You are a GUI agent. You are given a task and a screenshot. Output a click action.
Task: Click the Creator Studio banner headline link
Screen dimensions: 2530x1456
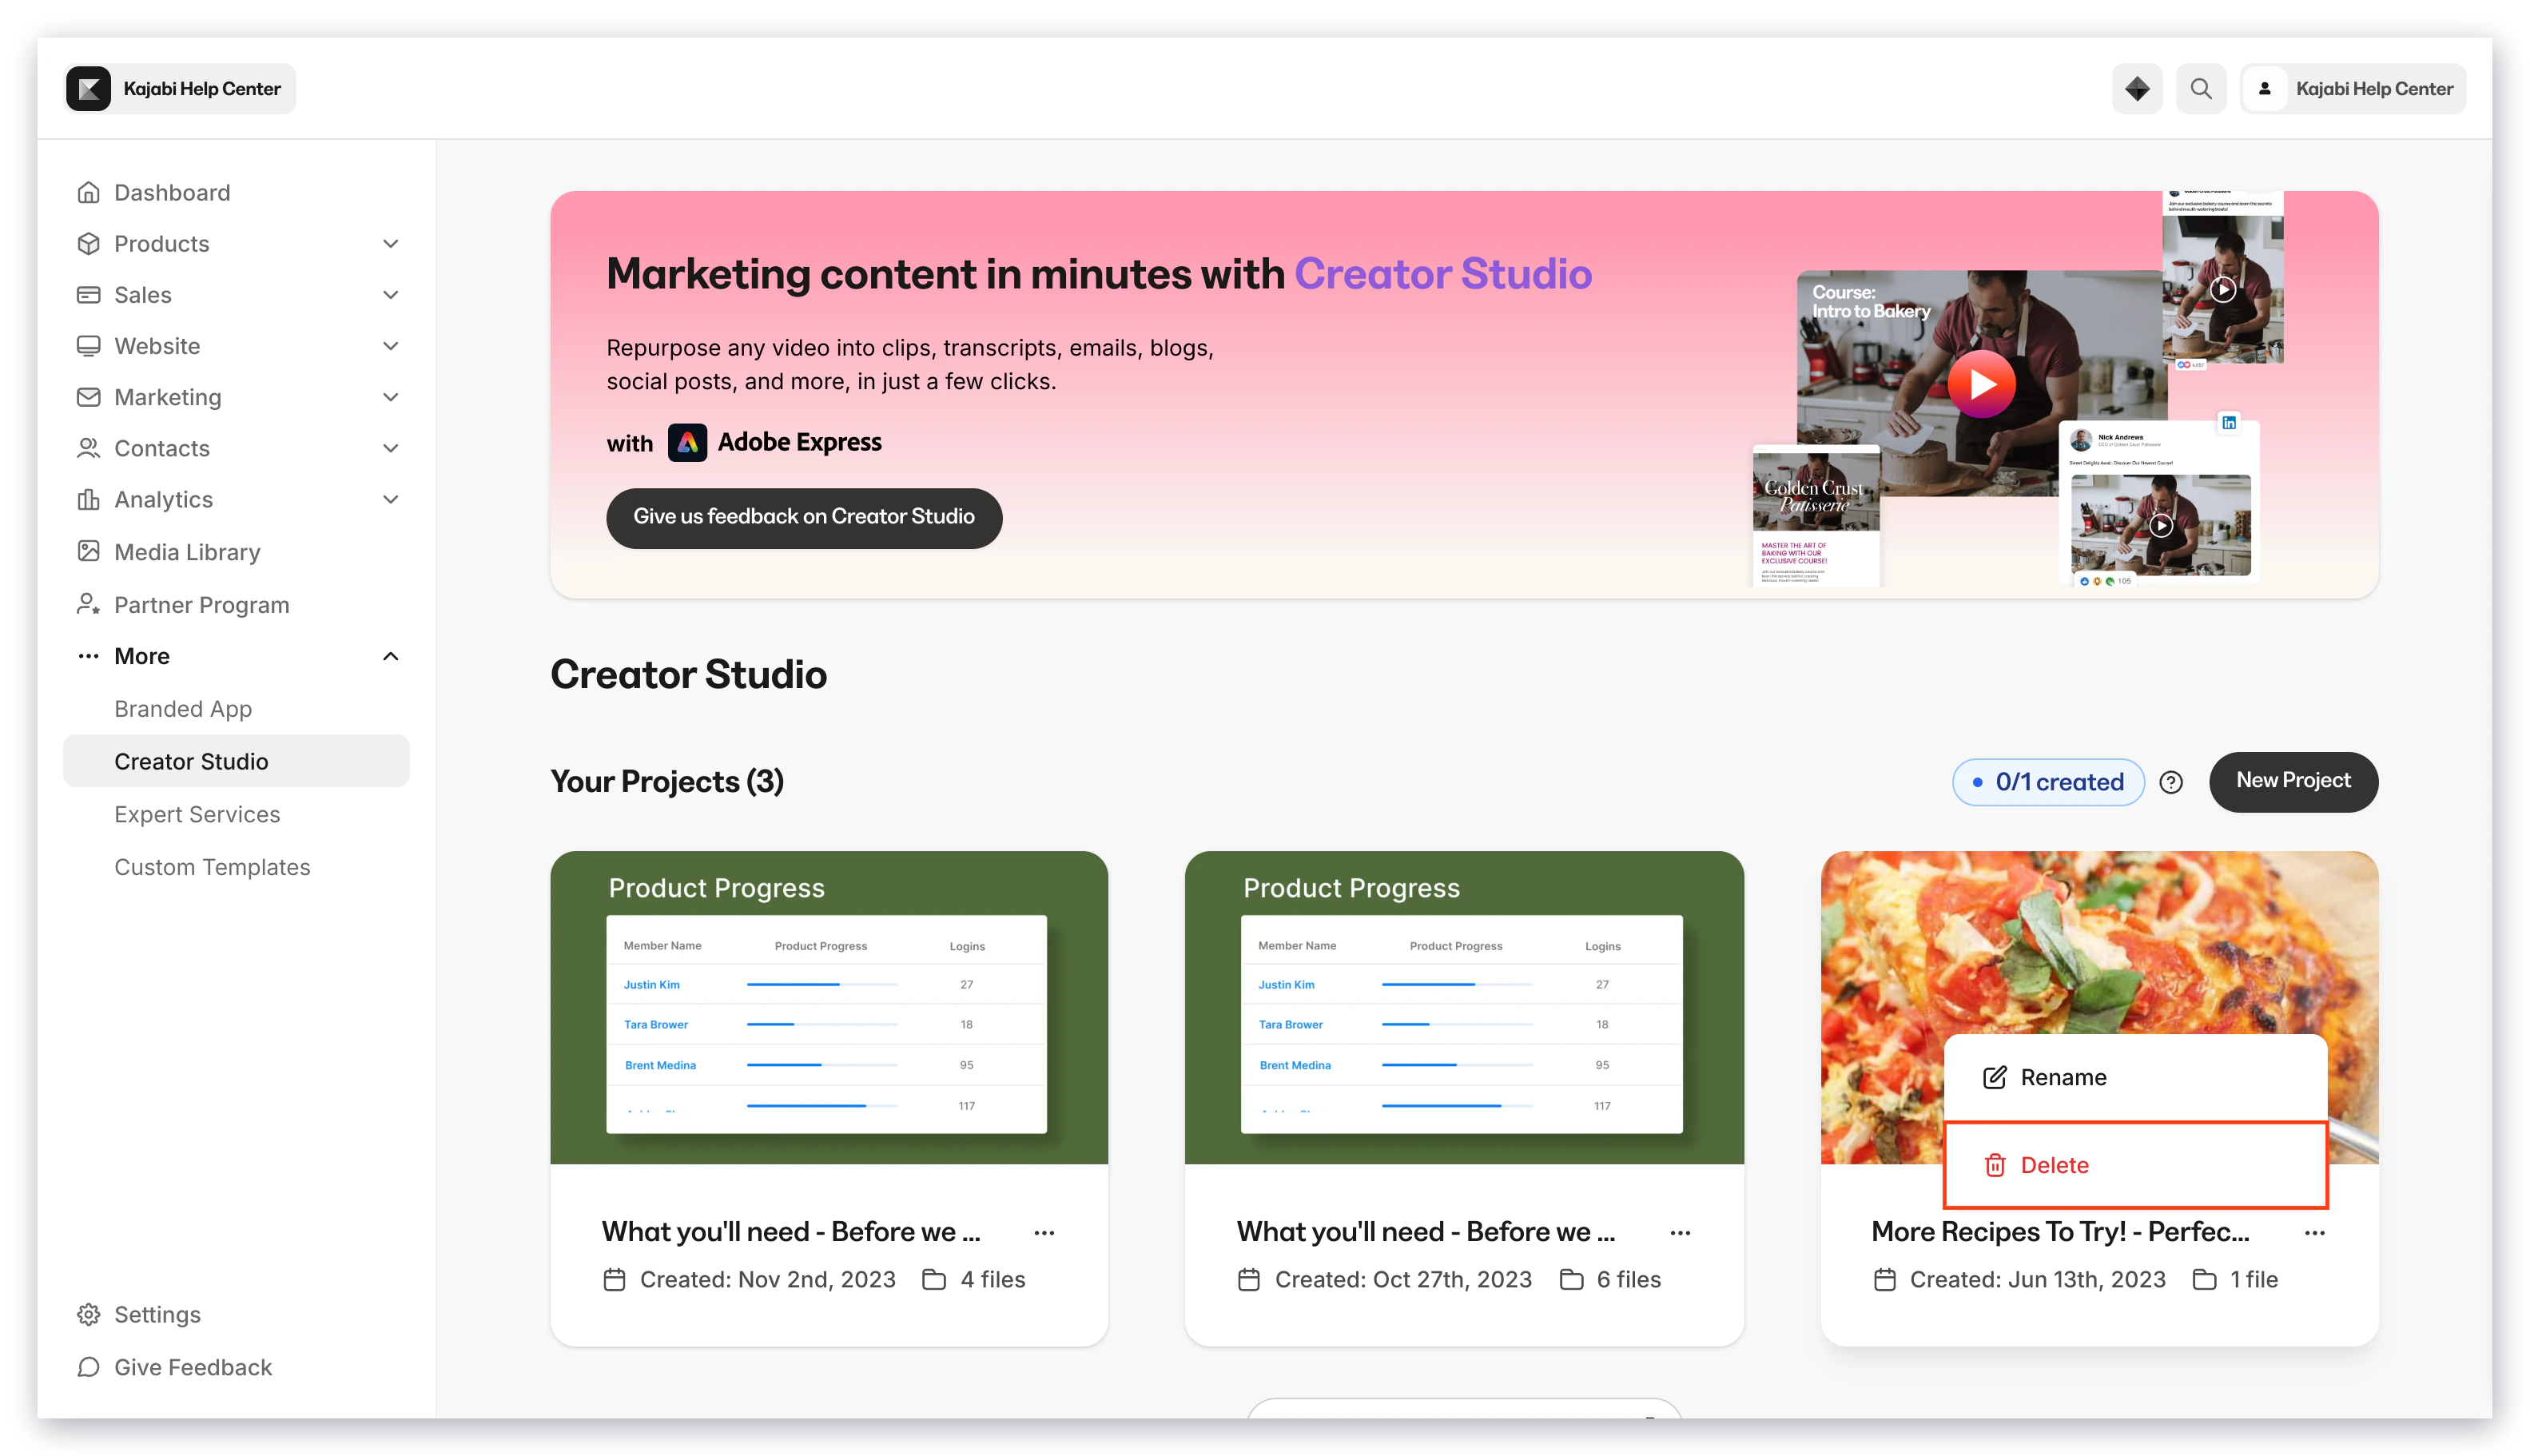pyautogui.click(x=1443, y=273)
